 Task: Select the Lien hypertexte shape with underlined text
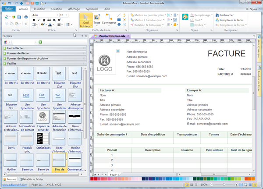coord(26,95)
